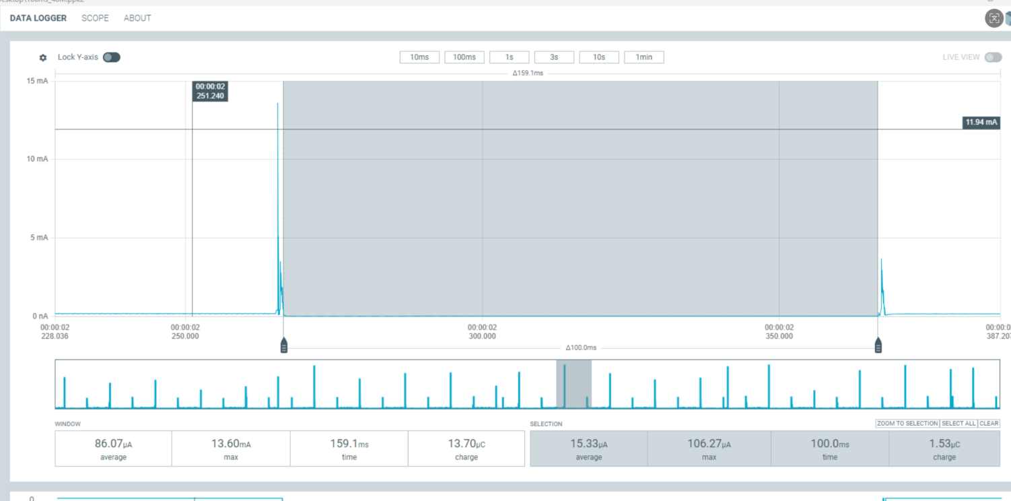This screenshot has width=1011, height=501.
Task: Choose the 1s time window preset
Action: pos(509,57)
